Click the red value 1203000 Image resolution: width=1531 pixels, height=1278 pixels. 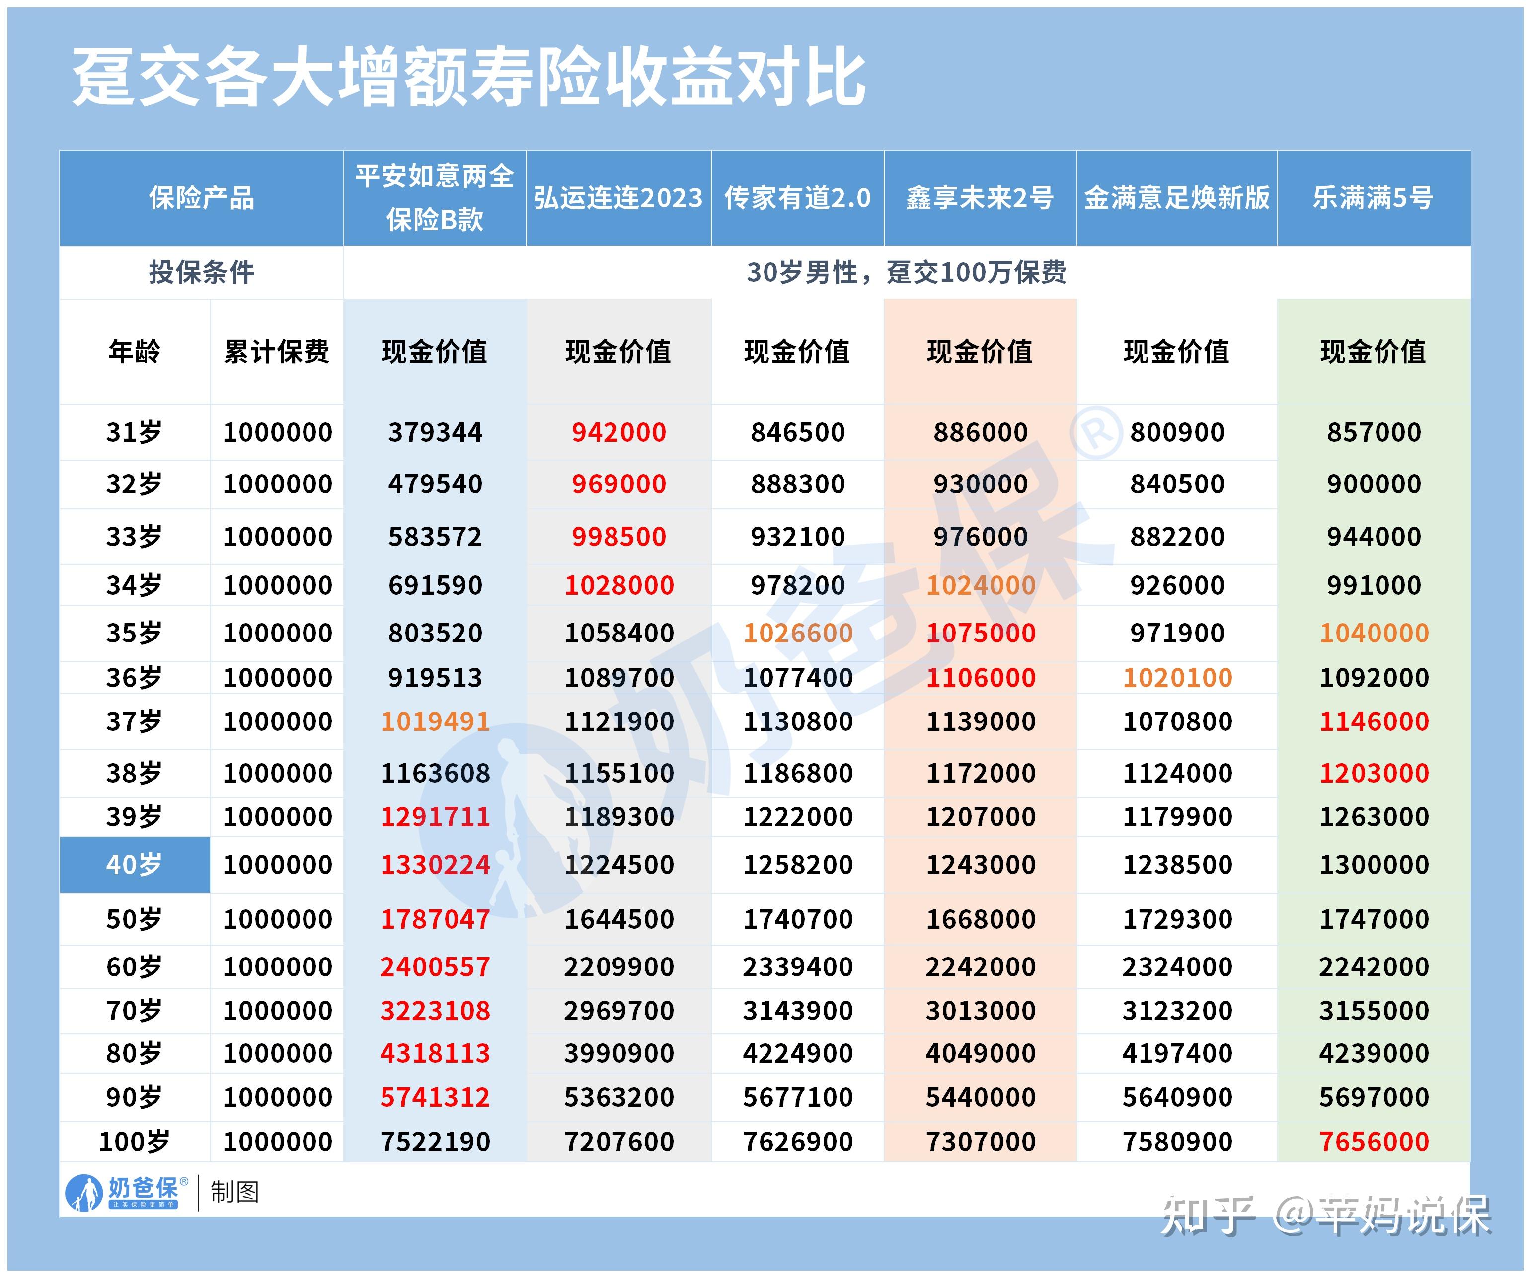(1374, 773)
